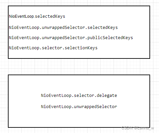Click the right edge of the upper rectangle

point(150,32)
